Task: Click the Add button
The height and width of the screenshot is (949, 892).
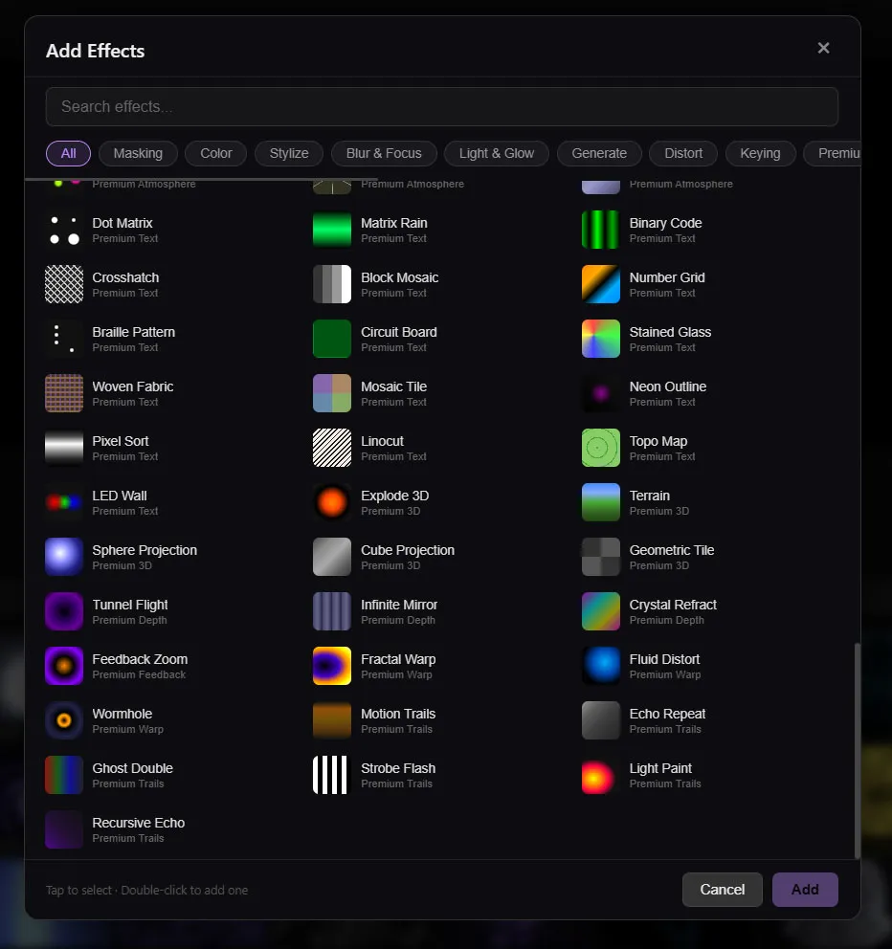Action: coord(804,890)
